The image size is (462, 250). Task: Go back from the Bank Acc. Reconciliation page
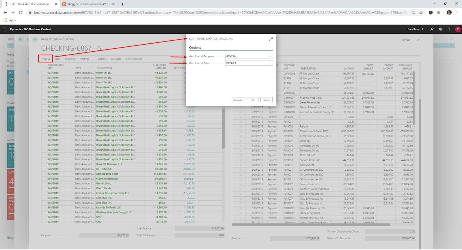pyautogui.click(x=35, y=40)
